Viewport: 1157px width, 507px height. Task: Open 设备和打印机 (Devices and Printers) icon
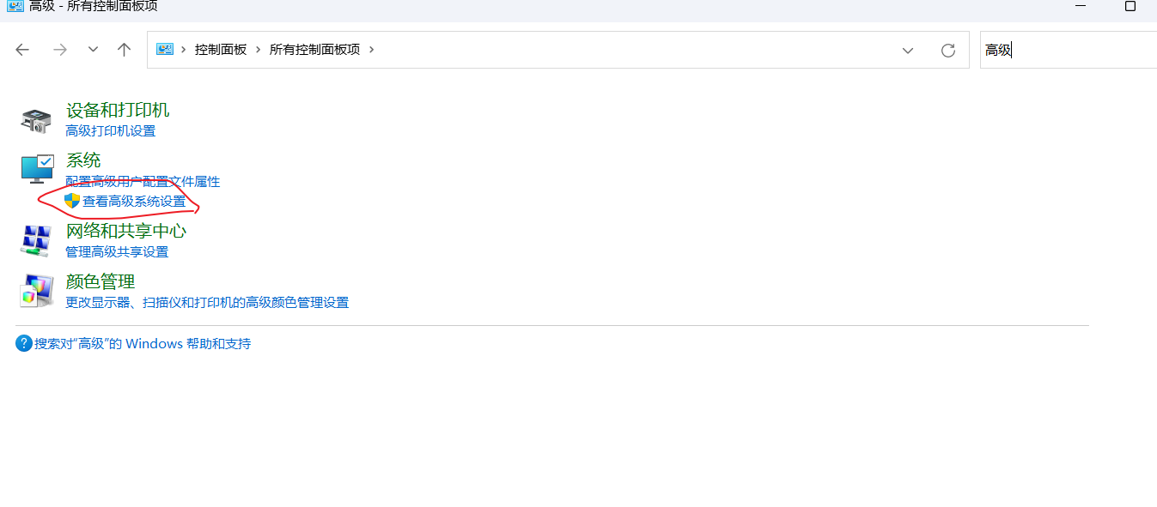pyautogui.click(x=36, y=119)
